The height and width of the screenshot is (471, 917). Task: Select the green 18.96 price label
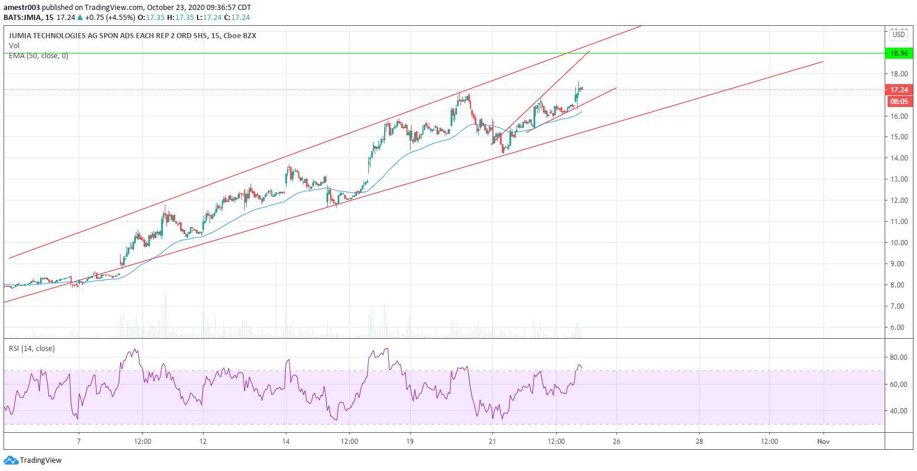coord(899,53)
